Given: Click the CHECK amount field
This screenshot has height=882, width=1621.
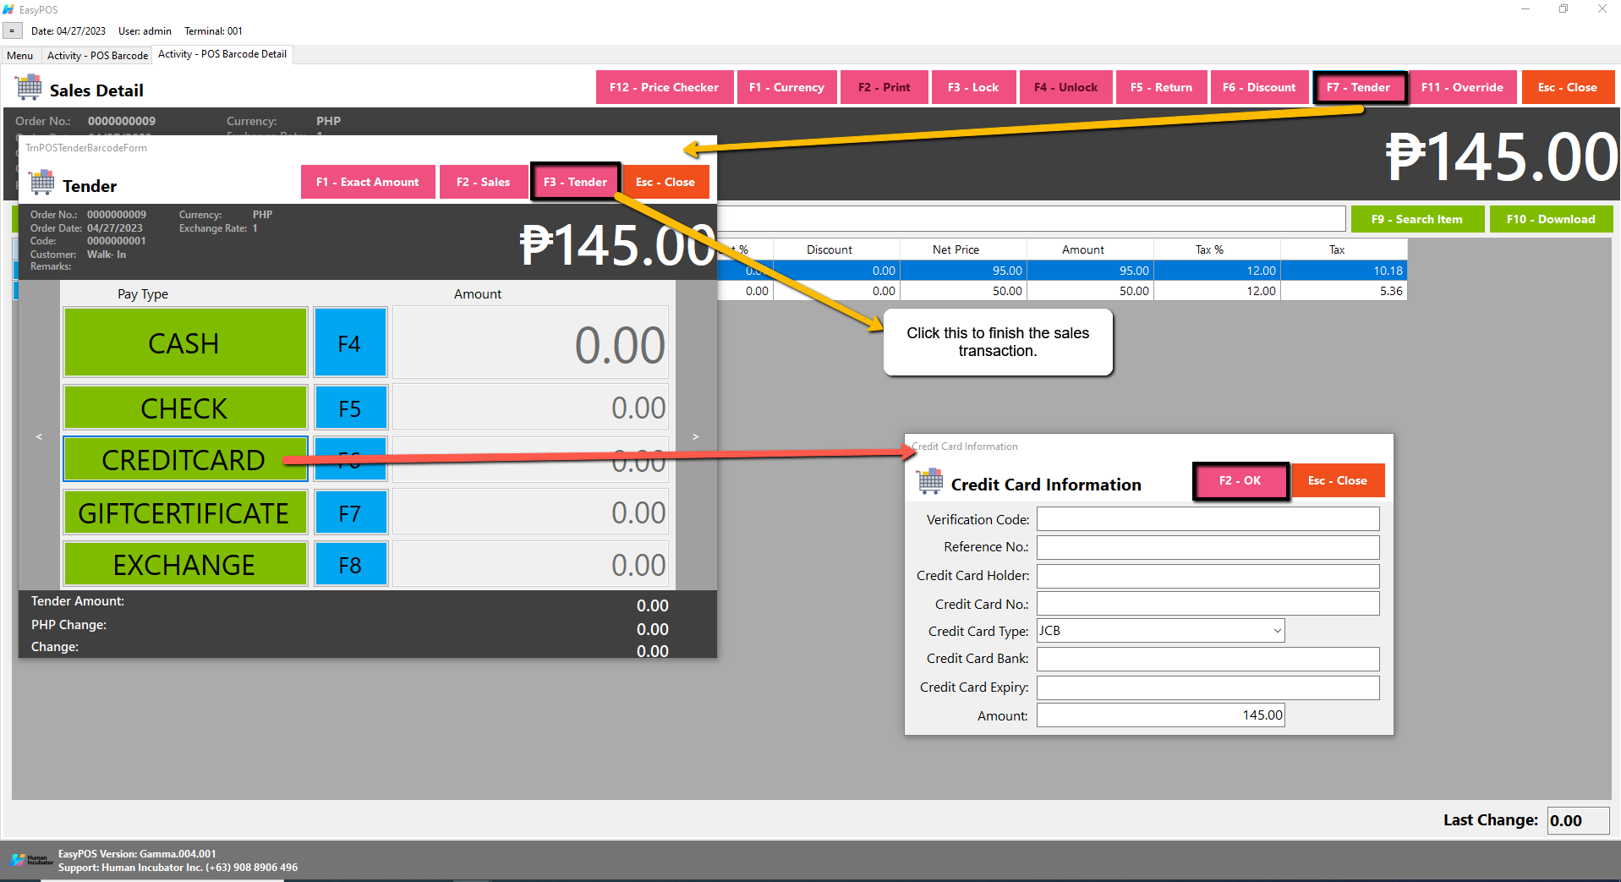Looking at the screenshot, I should click(x=530, y=408).
